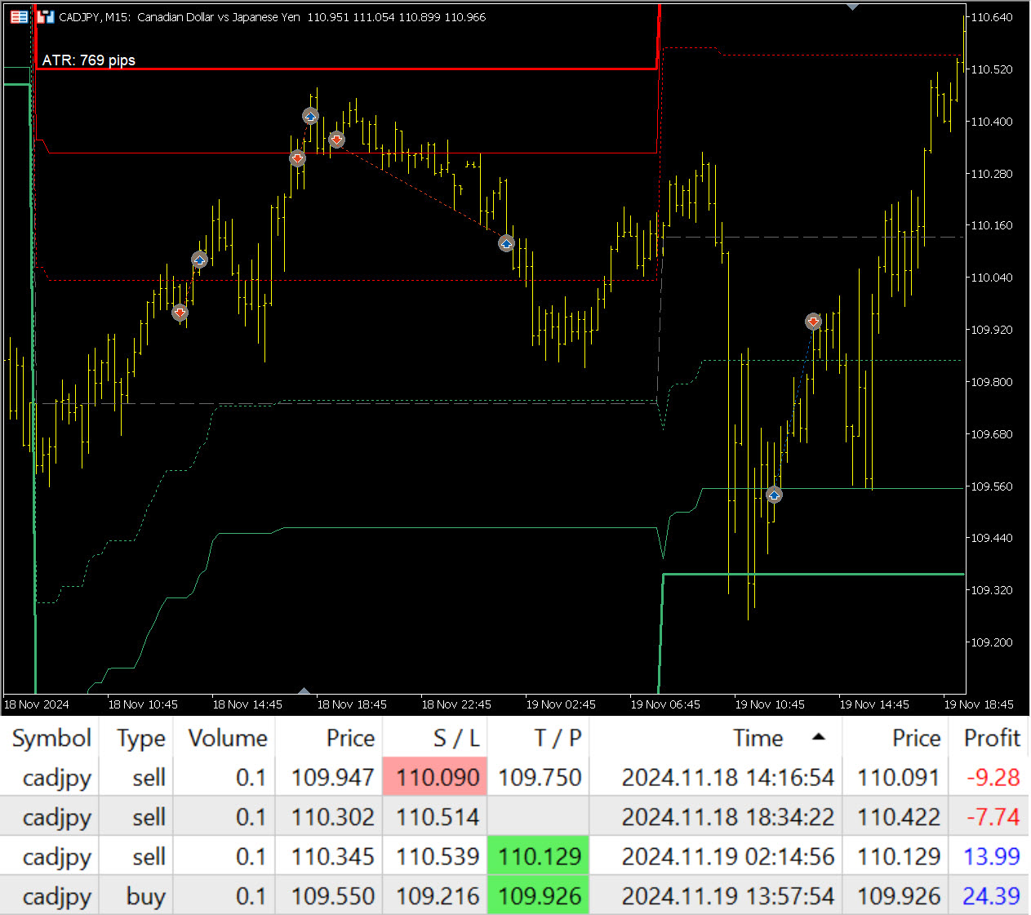Image resolution: width=1031 pixels, height=915 pixels.
Task: Select the time 2024.11.19 02:14:56
Action: click(728, 856)
